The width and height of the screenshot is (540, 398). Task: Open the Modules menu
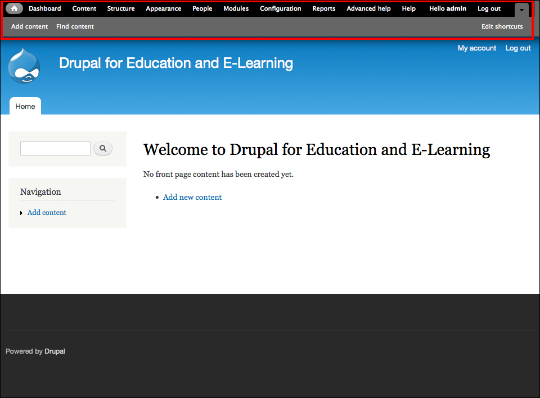(x=236, y=8)
